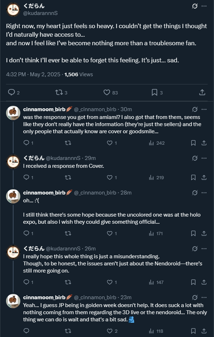Like the reply mentioning amiami response
This screenshot has width=214, height=337.
(x=110, y=143)
